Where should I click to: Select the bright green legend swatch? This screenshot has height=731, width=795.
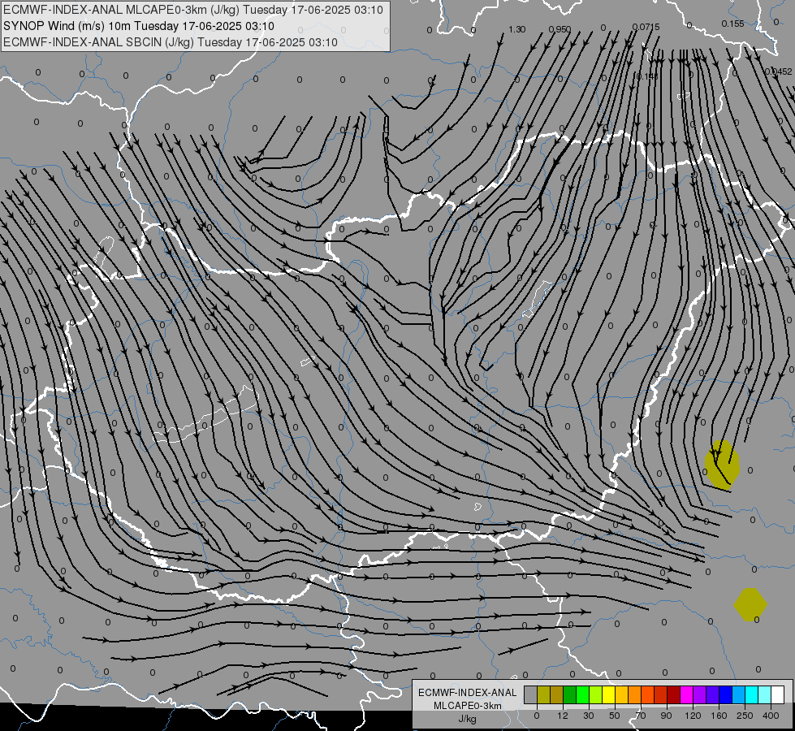tap(582, 694)
